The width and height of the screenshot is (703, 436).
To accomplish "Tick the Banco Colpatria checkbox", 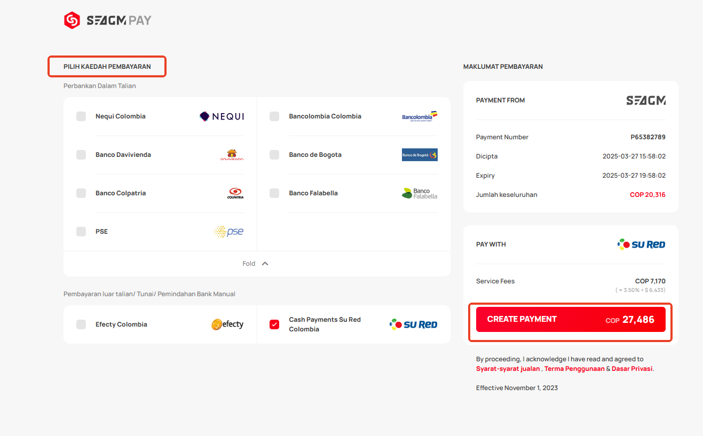I will (81, 193).
